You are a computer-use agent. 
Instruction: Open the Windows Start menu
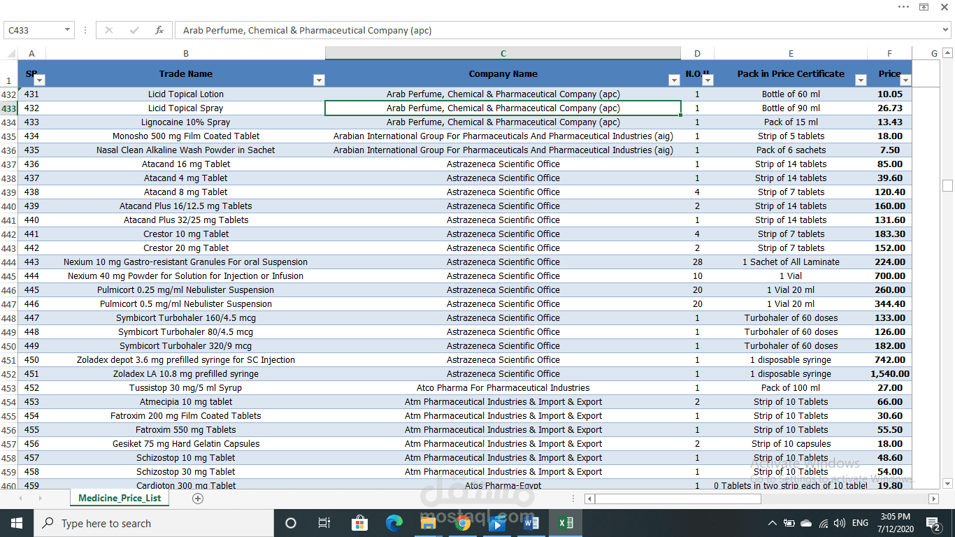click(x=16, y=523)
